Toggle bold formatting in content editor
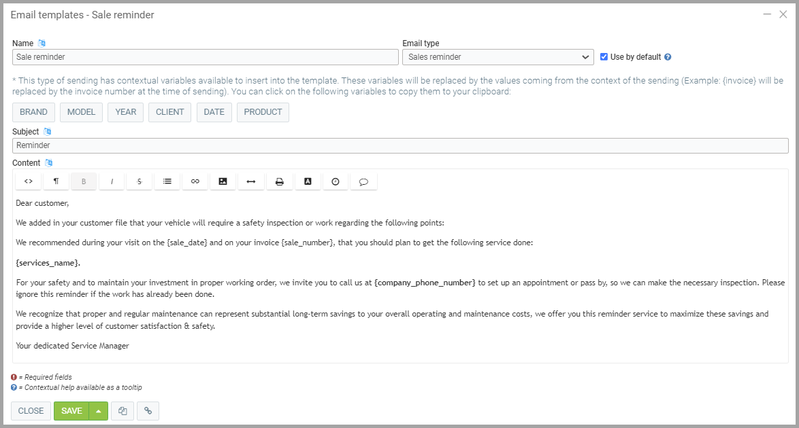 click(84, 181)
